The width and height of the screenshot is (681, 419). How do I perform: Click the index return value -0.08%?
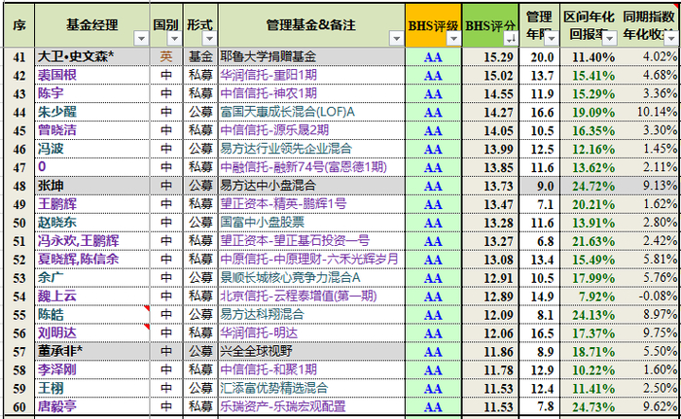click(x=658, y=297)
